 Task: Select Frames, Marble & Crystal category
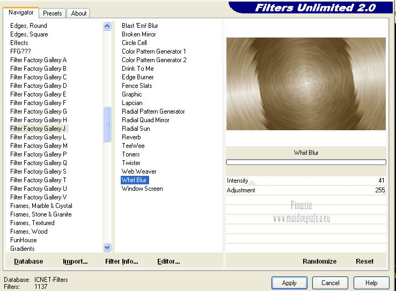pyautogui.click(x=41, y=206)
